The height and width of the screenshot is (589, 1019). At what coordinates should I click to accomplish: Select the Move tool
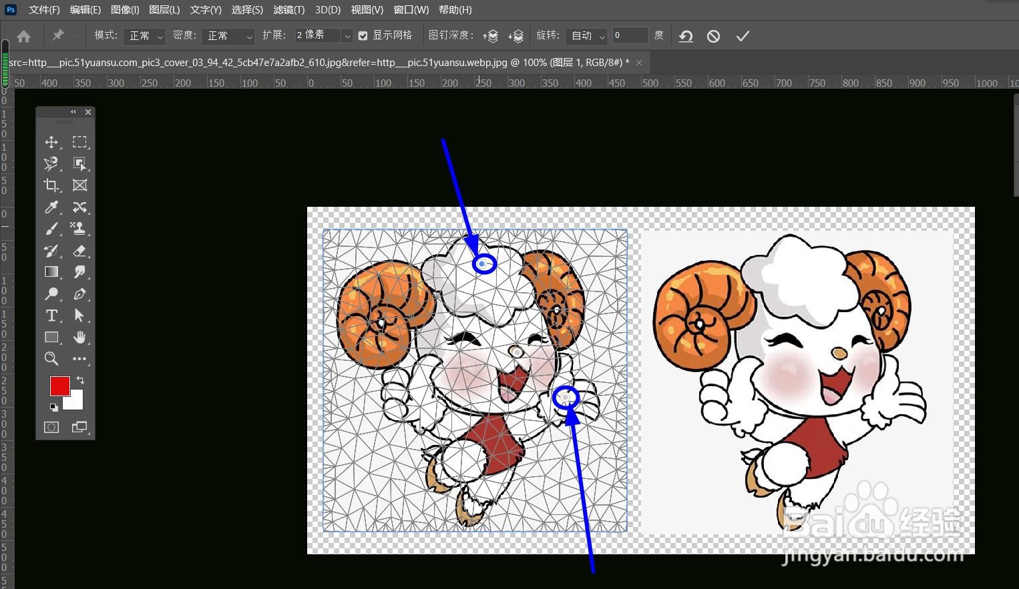click(x=51, y=142)
